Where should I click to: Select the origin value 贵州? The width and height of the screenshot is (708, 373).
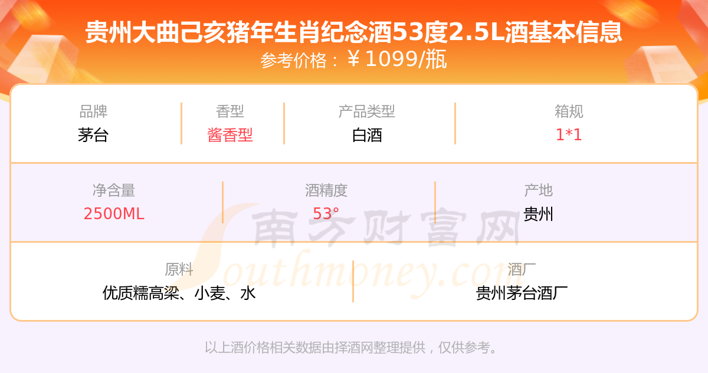(x=539, y=214)
